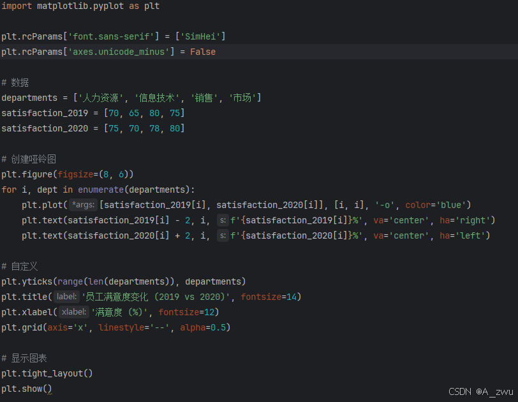Click the '员工满意度变化 (2019 vs 2020)' title string
This screenshot has width=518, height=402.
[156, 297]
